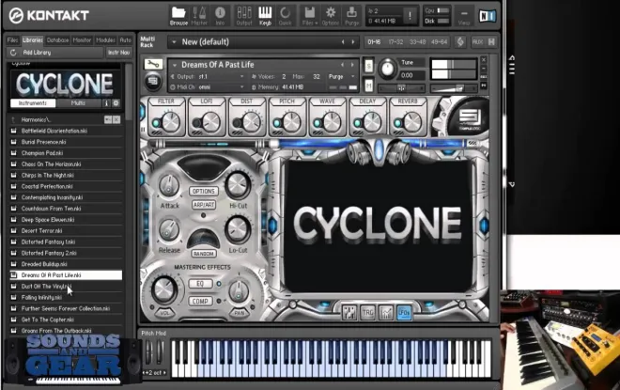Image resolution: width=620 pixels, height=390 pixels.
Task: Open the step sequencer page icon
Action: pyautogui.click(x=349, y=313)
